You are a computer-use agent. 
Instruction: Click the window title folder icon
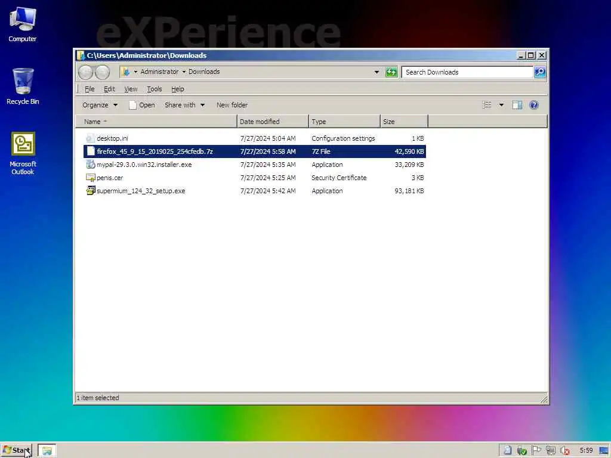click(81, 55)
